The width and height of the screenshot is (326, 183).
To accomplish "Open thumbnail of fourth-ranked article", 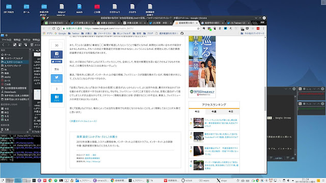I will (199, 165).
